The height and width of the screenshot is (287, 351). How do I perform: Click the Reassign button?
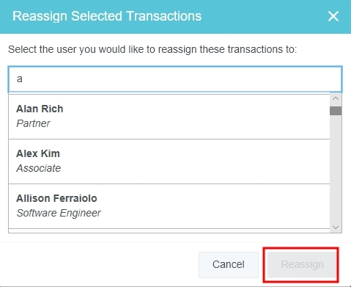(302, 265)
